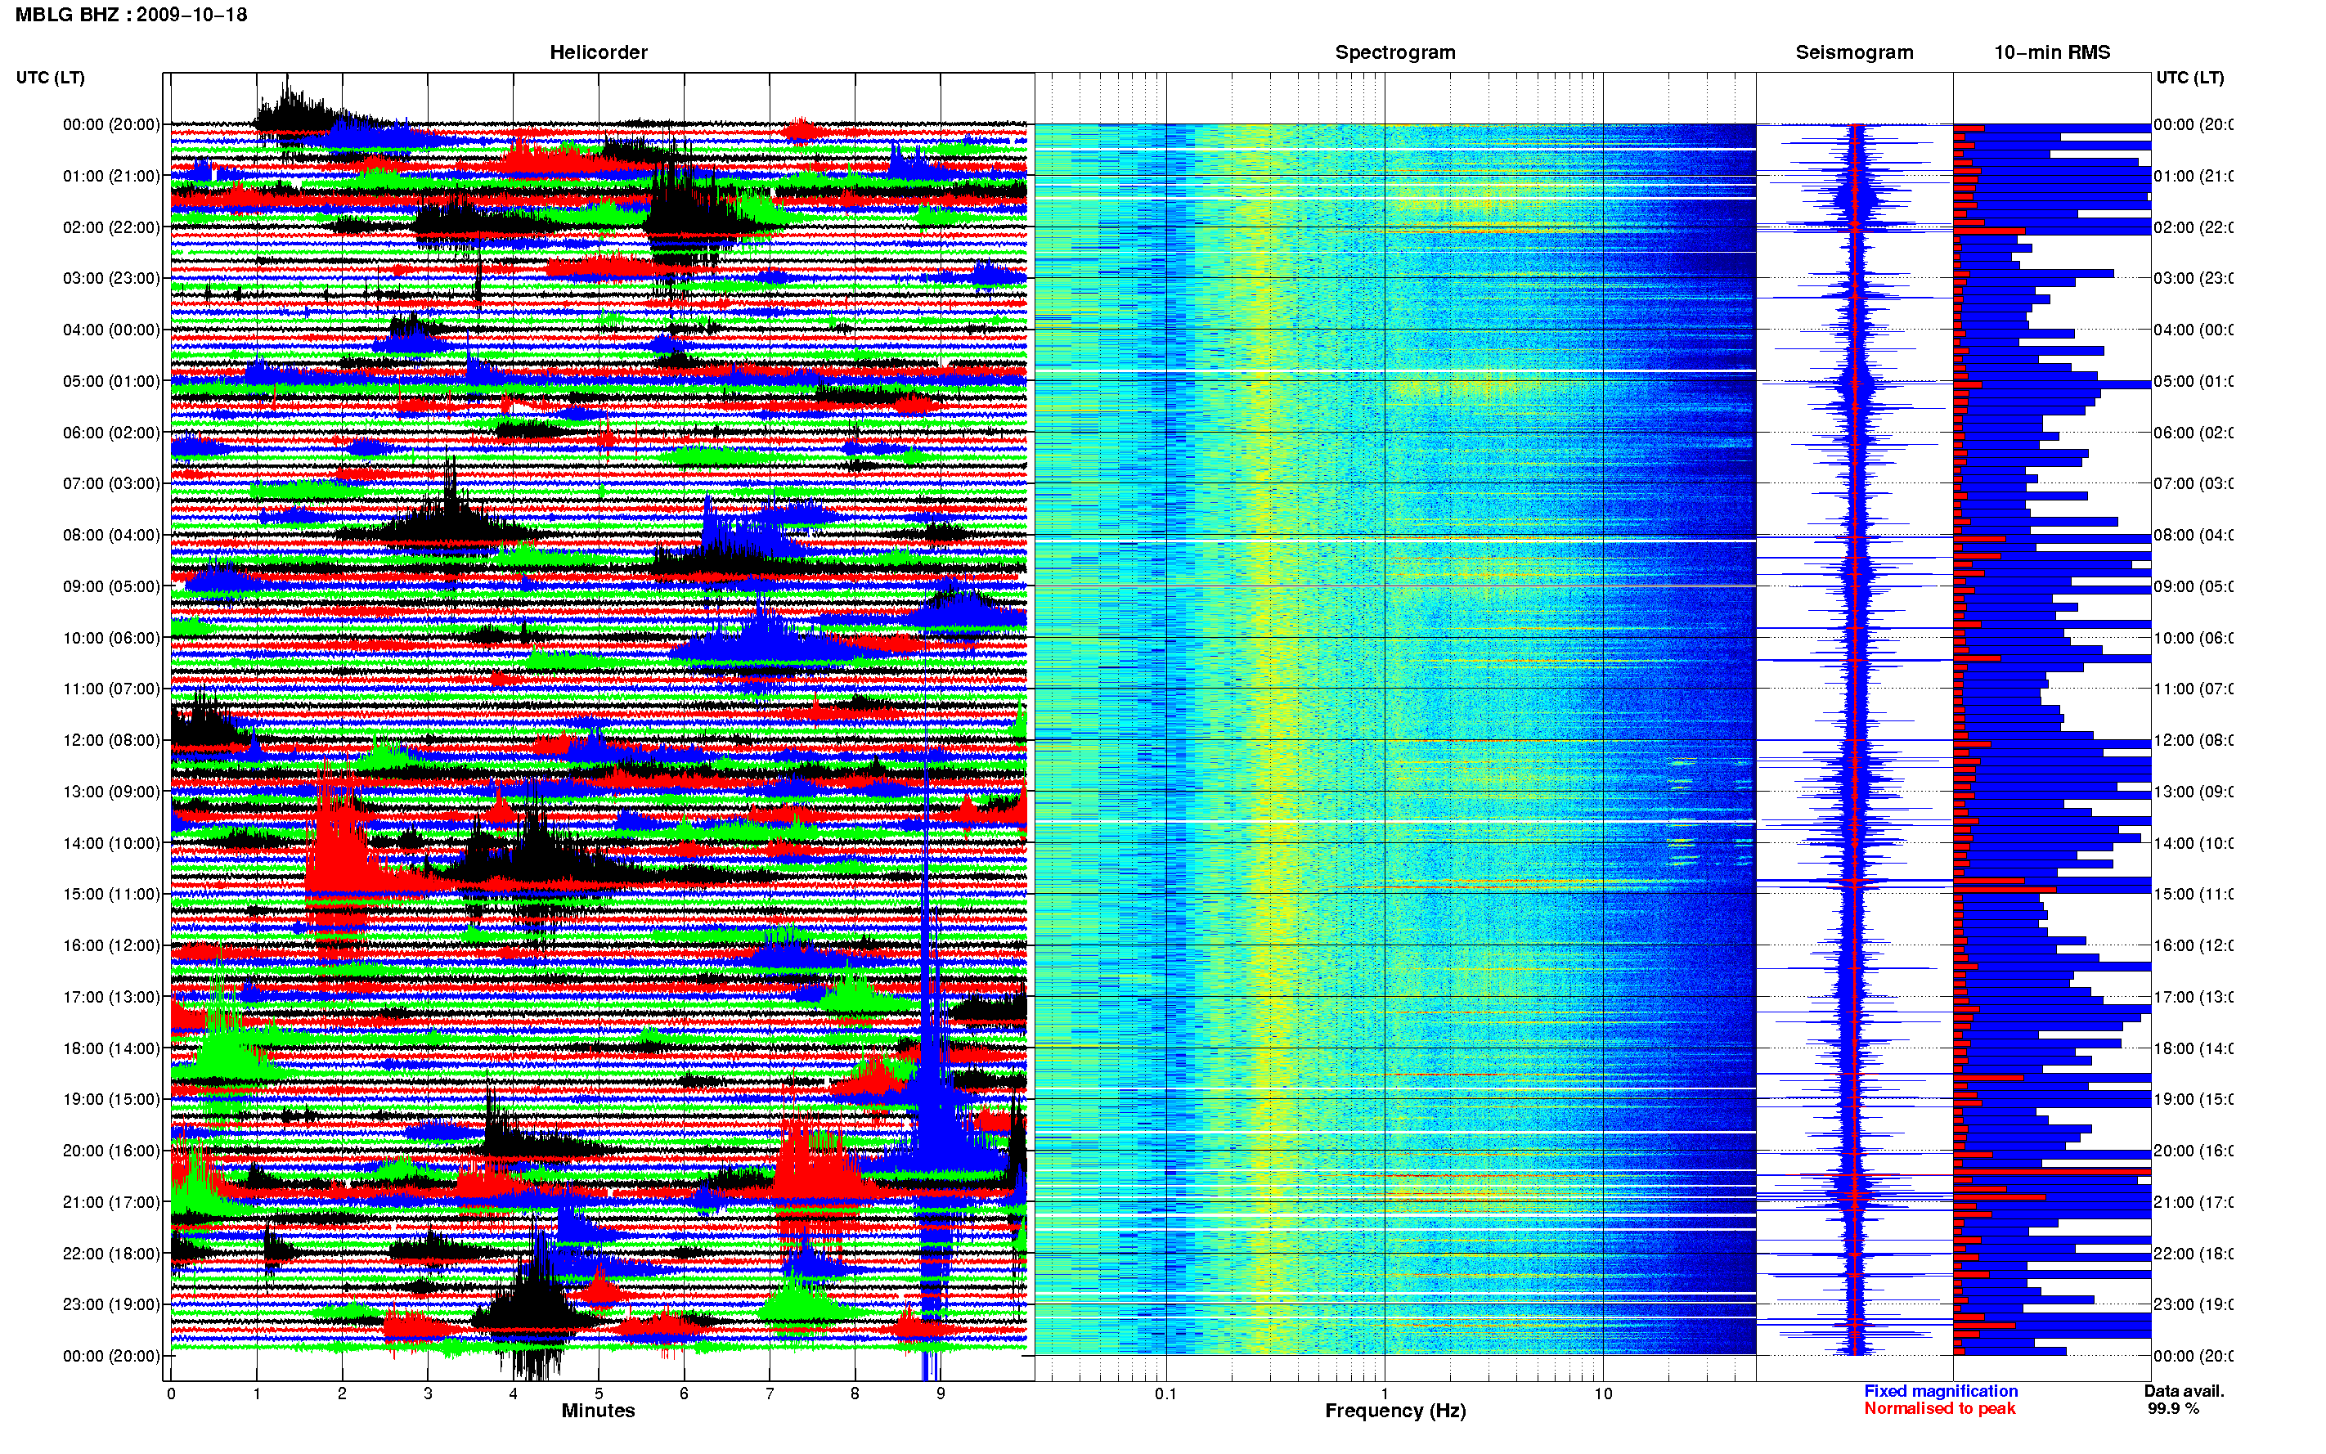This screenshot has height=1454, width=2326.
Task: Click left time label '17:00 (13:00)'
Action: (111, 997)
